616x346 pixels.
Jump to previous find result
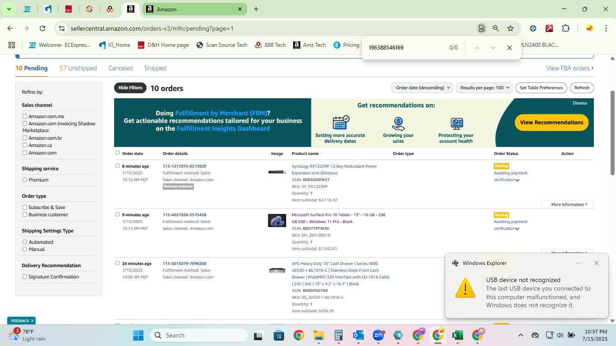(x=477, y=48)
